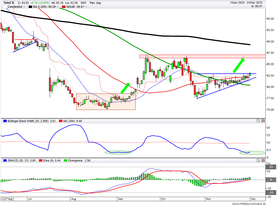This screenshot has height=205, width=277.
Task: Click the MA (200): 9,48 label
Action: click(73, 121)
